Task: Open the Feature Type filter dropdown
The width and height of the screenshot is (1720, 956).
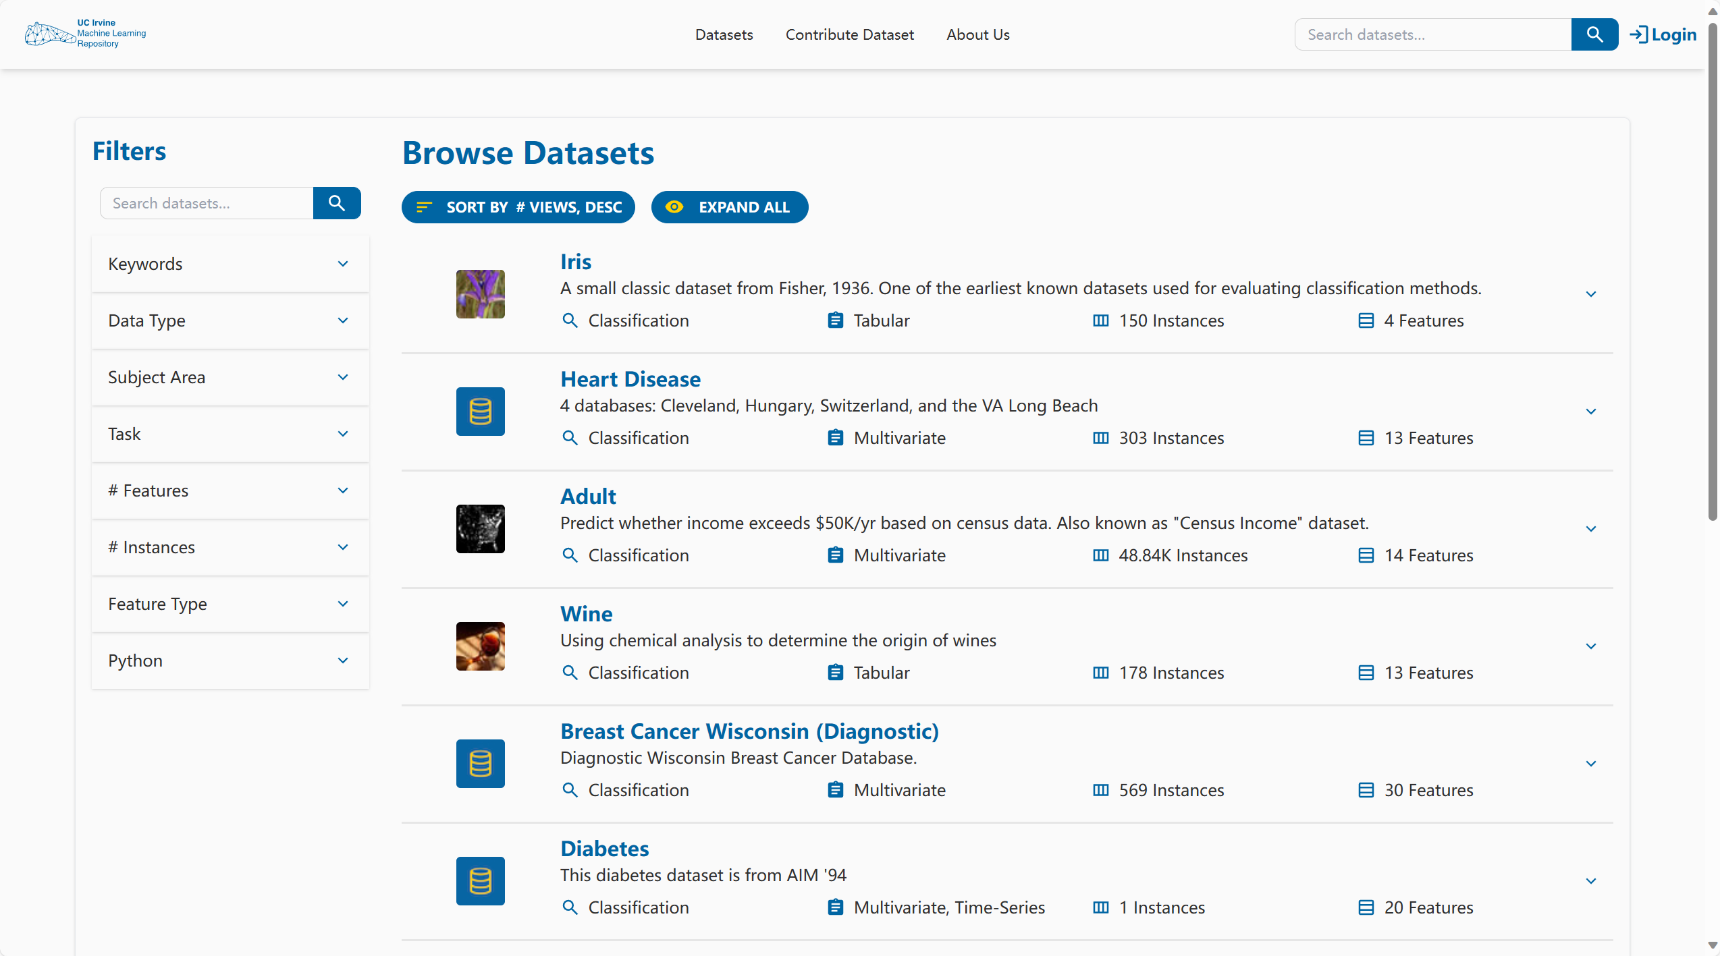Action: [230, 604]
